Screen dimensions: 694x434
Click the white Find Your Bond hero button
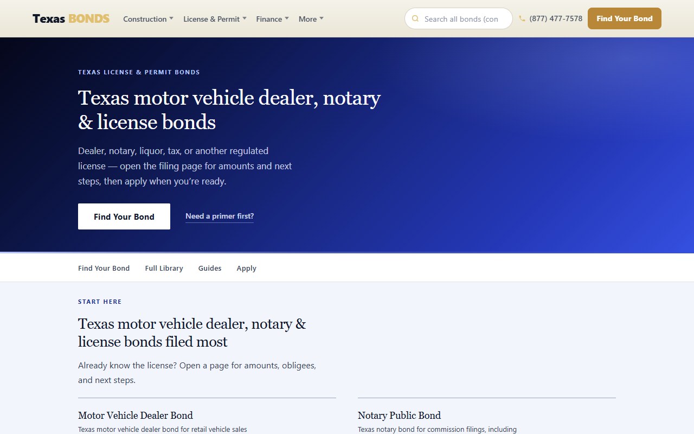124,216
